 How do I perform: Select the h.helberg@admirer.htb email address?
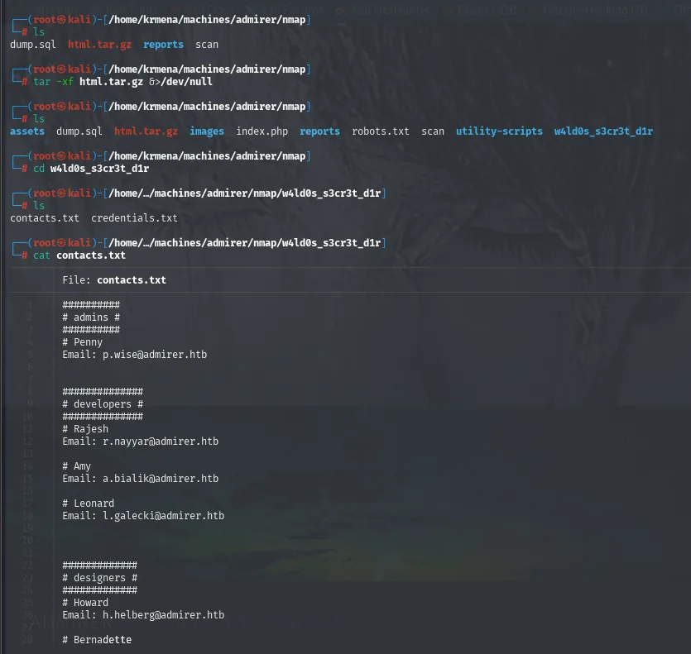[164, 615]
